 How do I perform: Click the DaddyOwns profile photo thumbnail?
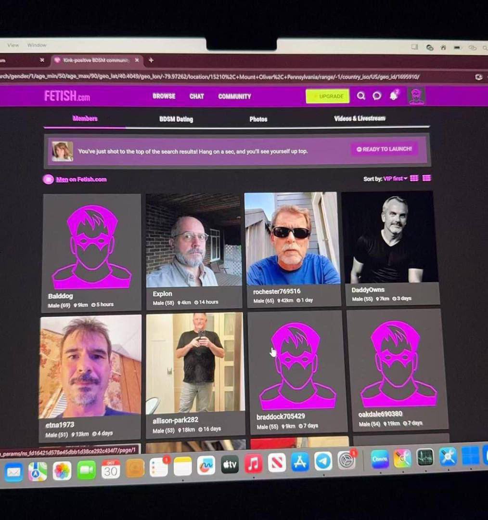click(390, 237)
